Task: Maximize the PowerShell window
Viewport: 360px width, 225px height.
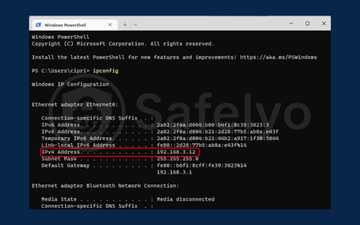Action: click(307, 23)
